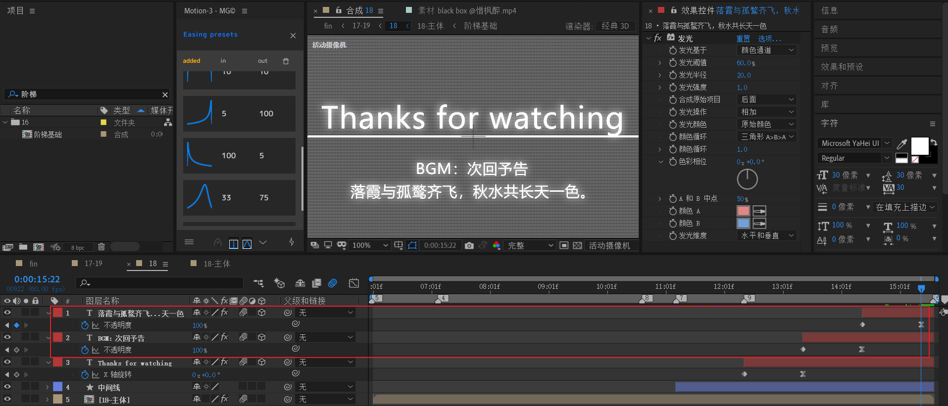Viewport: 948px width, 406px height.
Task: Toggle the blue motion blur icon in timeline
Action: 333,283
